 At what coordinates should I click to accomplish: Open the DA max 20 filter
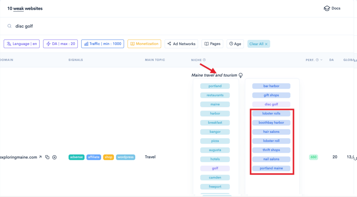click(x=61, y=44)
